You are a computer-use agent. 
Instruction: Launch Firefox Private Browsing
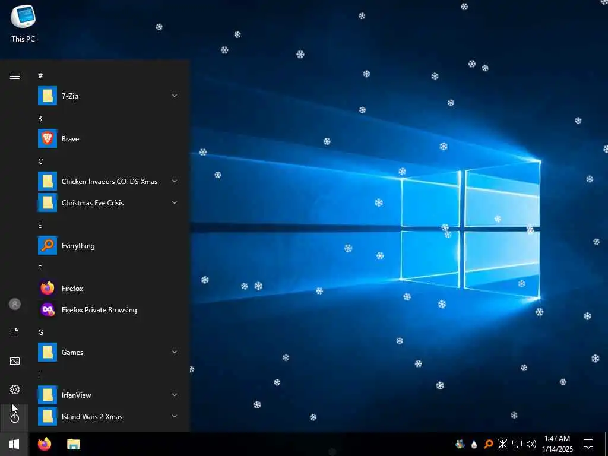tap(109, 309)
